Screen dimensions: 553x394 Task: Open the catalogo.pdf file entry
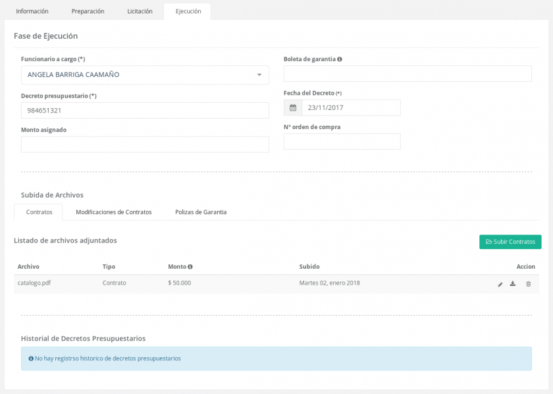click(x=35, y=283)
